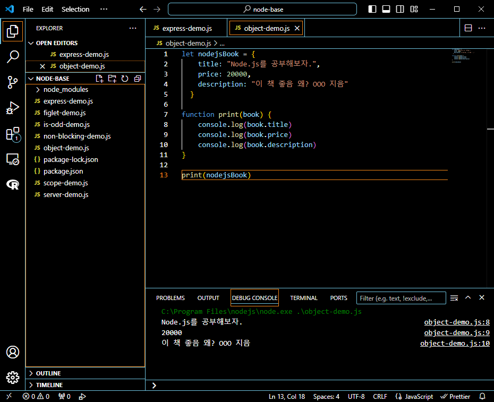Open the Accounts menu
494x402 pixels.
click(13, 352)
